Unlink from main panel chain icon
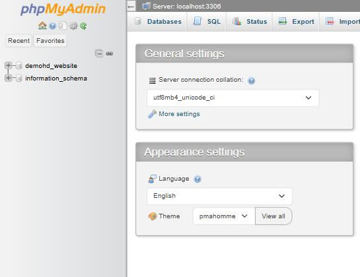The image size is (360, 277). coord(109,53)
